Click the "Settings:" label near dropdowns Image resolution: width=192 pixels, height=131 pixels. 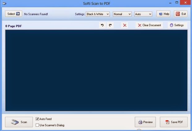pos(80,14)
